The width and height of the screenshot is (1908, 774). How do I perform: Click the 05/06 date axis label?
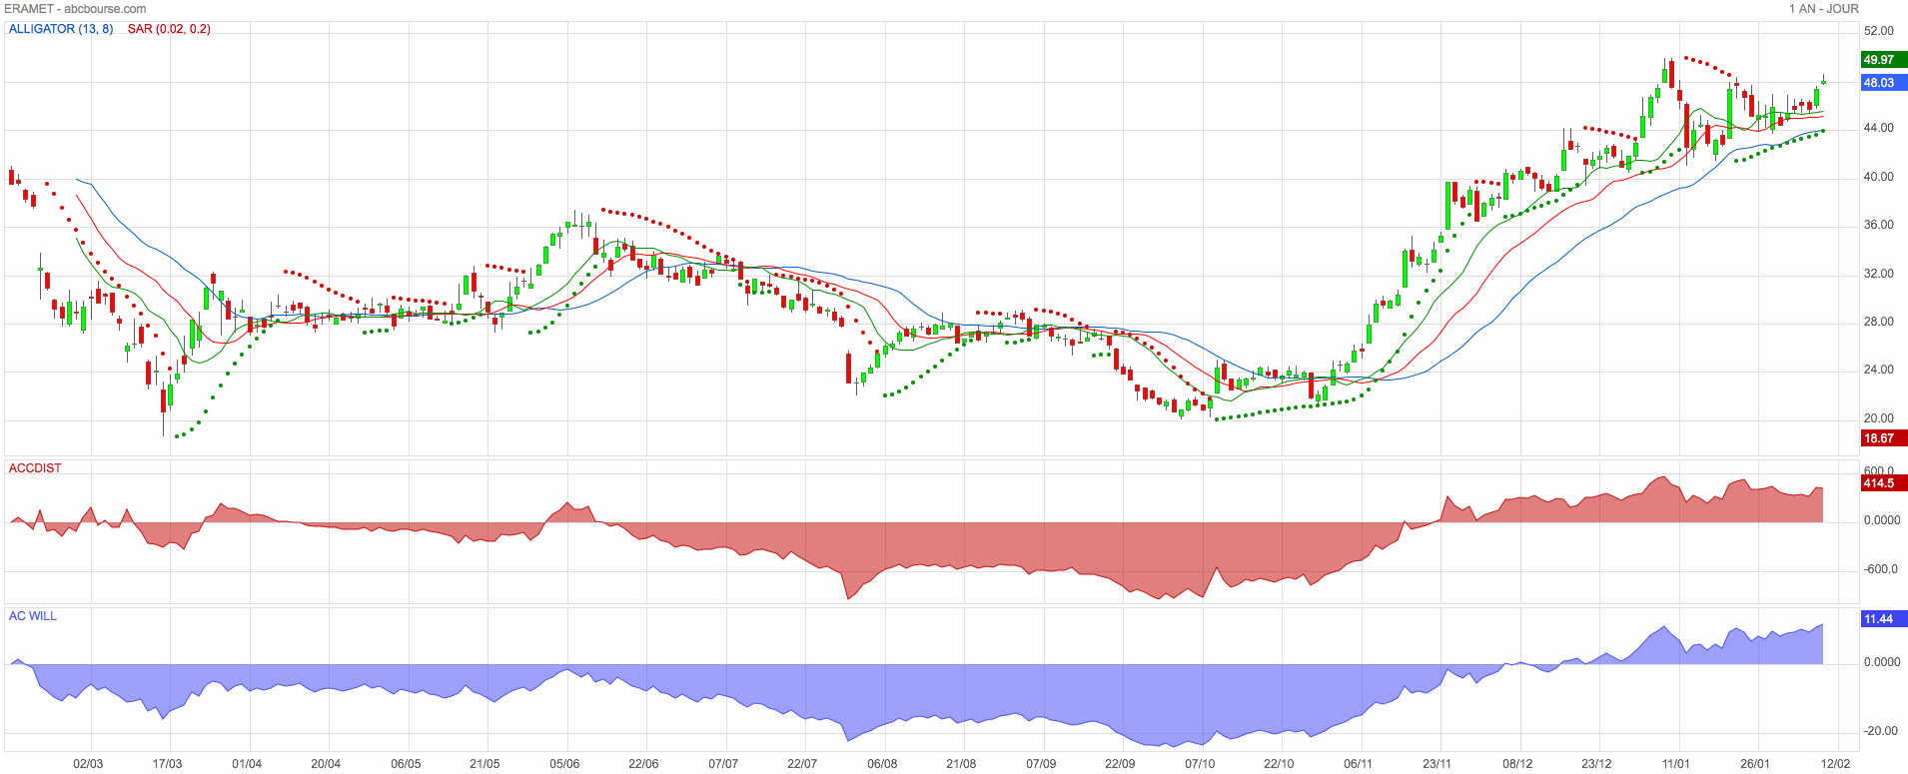tap(564, 764)
